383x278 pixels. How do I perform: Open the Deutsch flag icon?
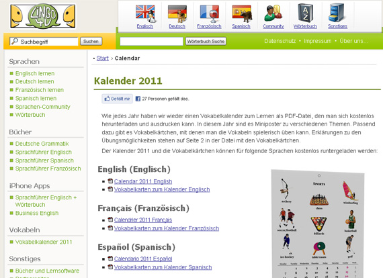point(177,14)
